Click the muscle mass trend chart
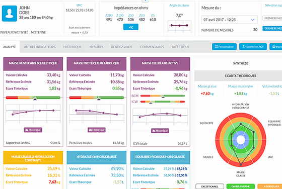The image size is (282, 189). coord(33,113)
